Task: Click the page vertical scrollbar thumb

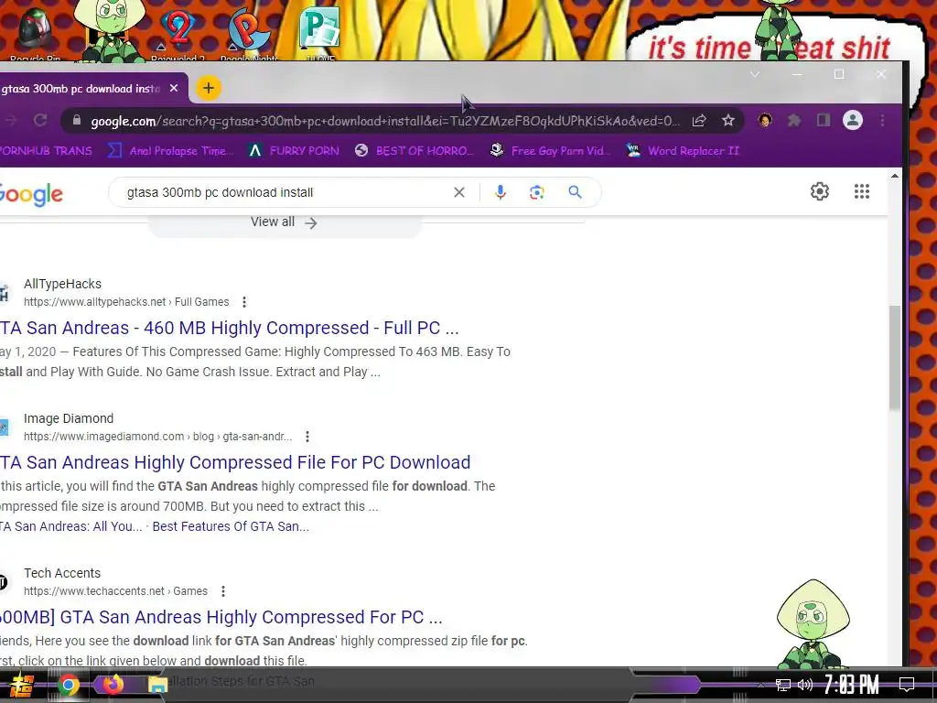Action: (895, 358)
